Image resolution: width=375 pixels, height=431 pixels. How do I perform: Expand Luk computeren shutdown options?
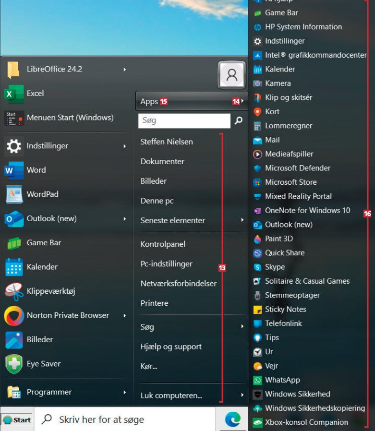242,395
